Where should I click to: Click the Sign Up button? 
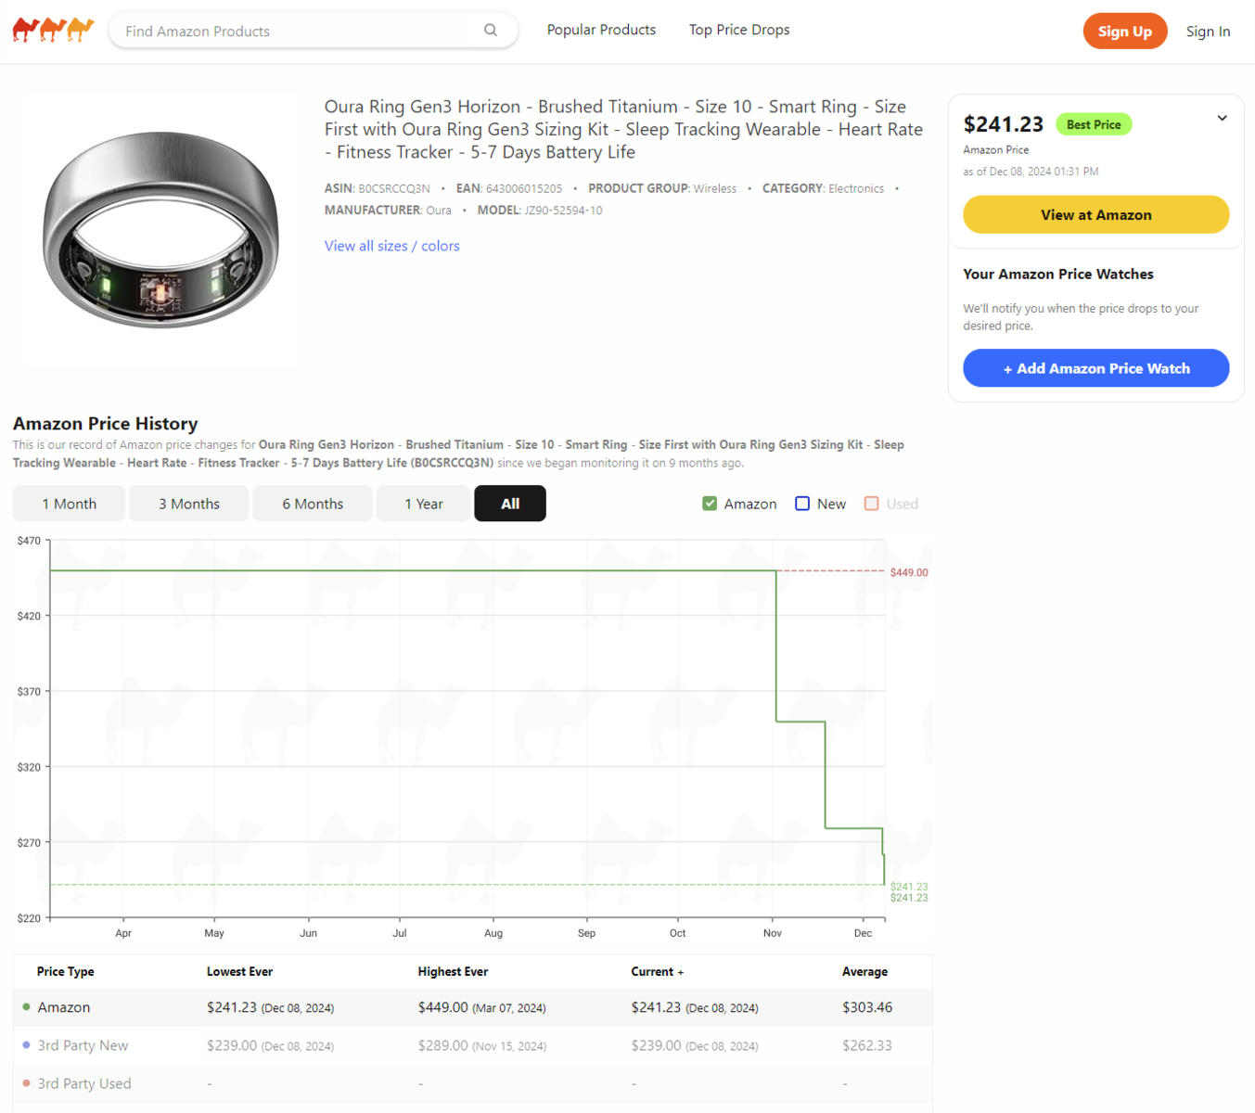1124,32
